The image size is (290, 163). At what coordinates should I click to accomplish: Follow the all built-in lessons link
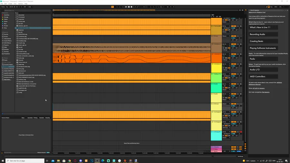[258, 88]
